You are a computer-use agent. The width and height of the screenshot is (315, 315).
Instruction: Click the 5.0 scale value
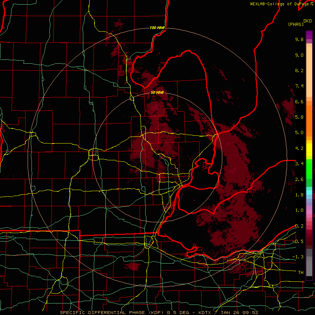coord(299,133)
